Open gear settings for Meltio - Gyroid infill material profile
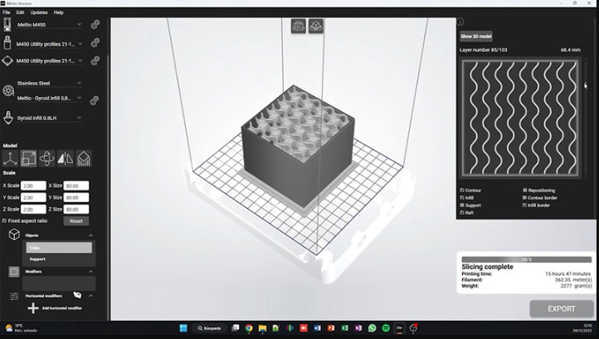This screenshot has width=599, height=339. click(x=95, y=100)
